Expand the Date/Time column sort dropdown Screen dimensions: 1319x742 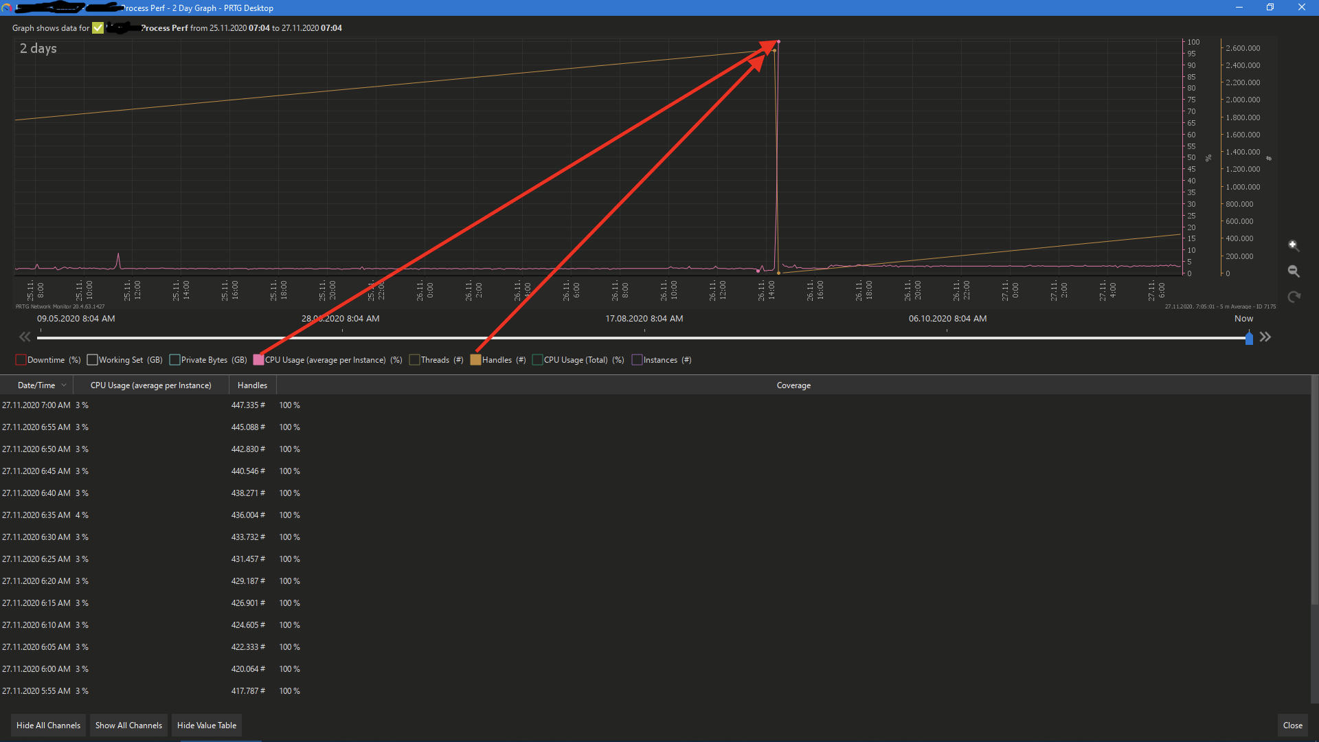pyautogui.click(x=64, y=385)
